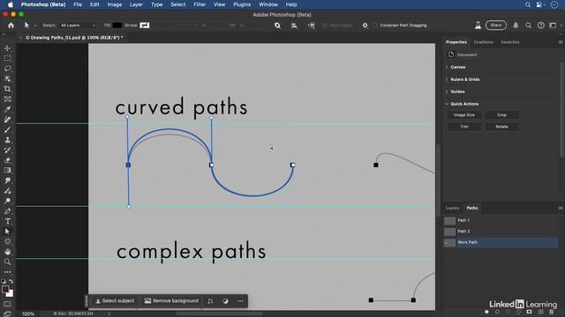
Task: Click the Home icon in options bar
Action: [11, 26]
